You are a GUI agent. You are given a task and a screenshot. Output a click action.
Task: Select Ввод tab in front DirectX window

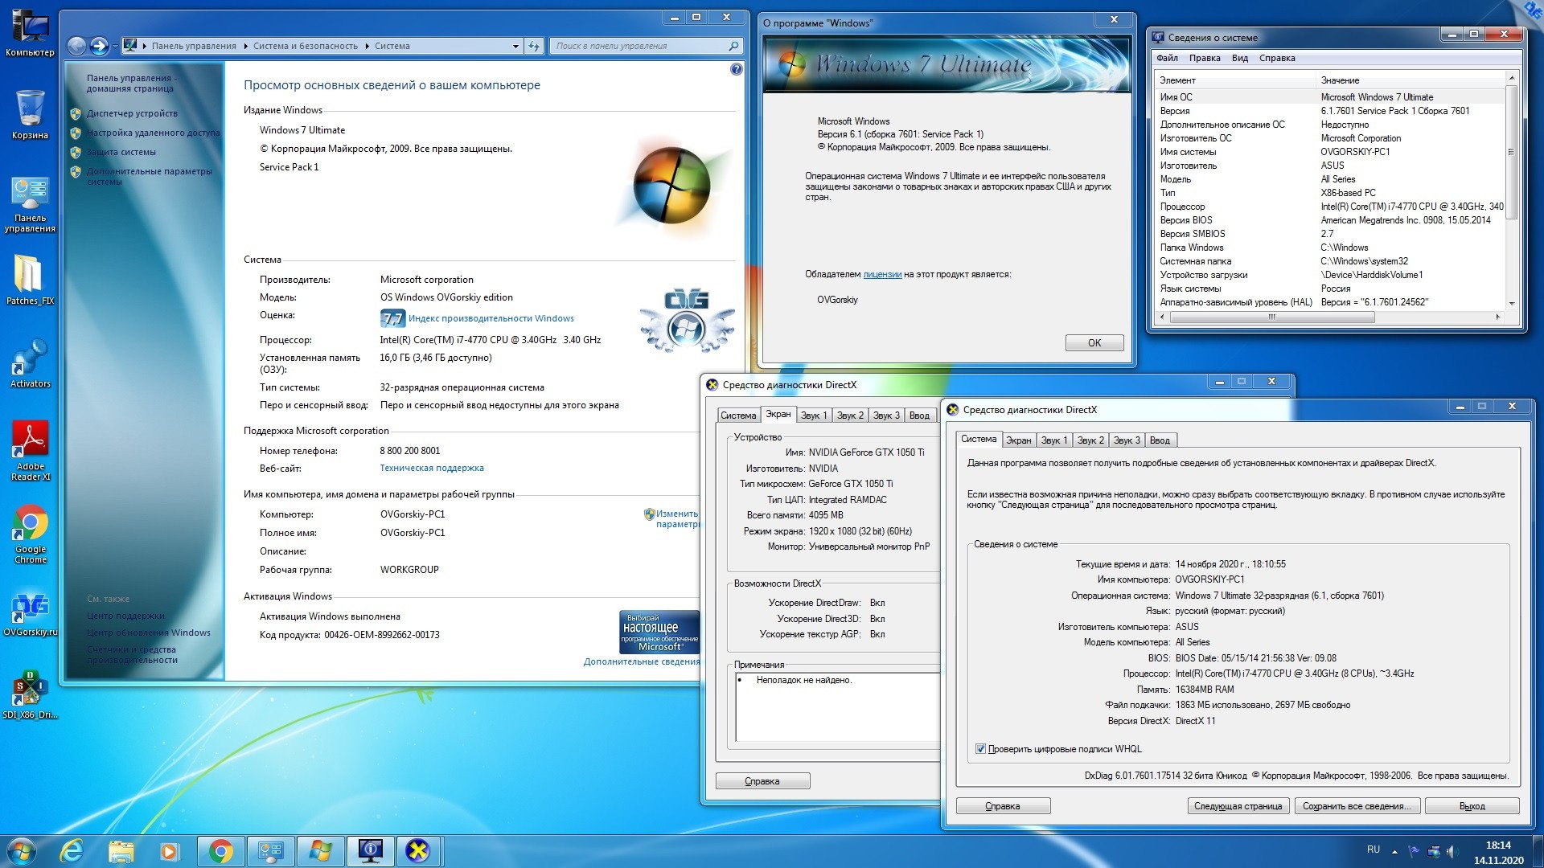tap(1160, 440)
